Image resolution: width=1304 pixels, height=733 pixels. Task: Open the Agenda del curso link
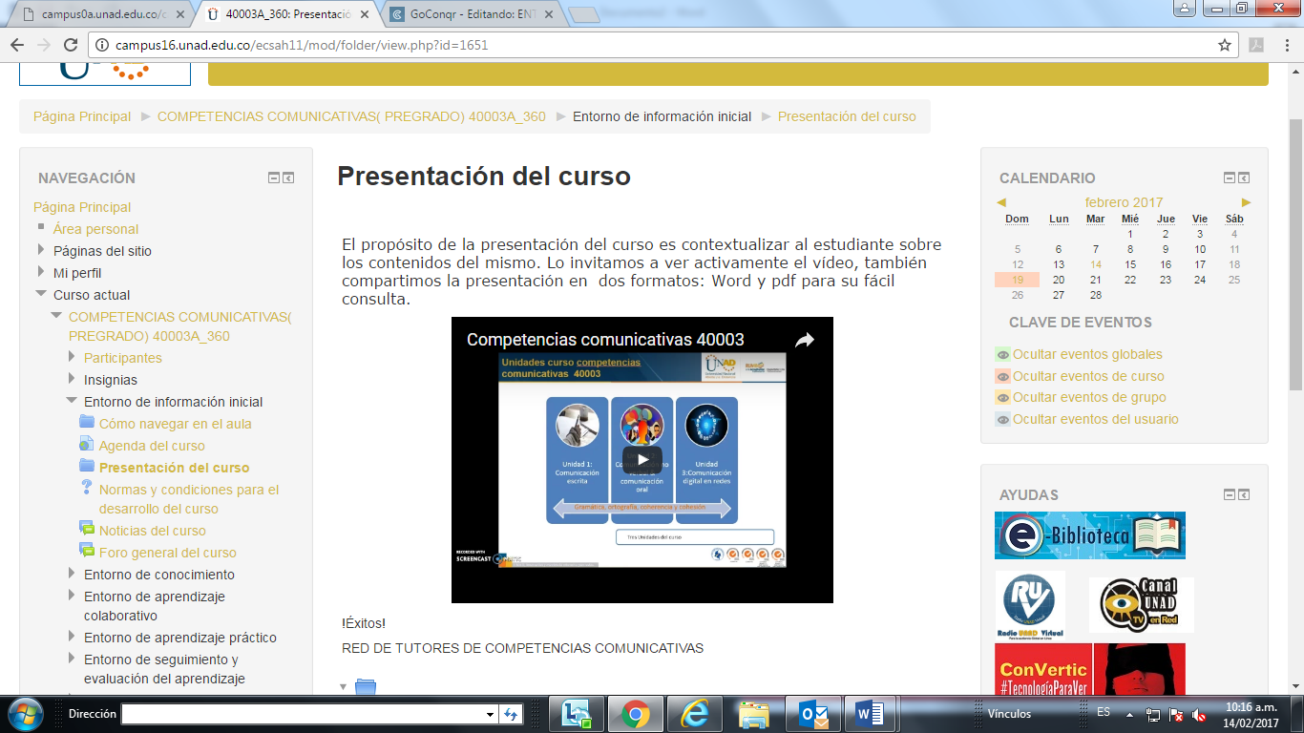pos(152,446)
